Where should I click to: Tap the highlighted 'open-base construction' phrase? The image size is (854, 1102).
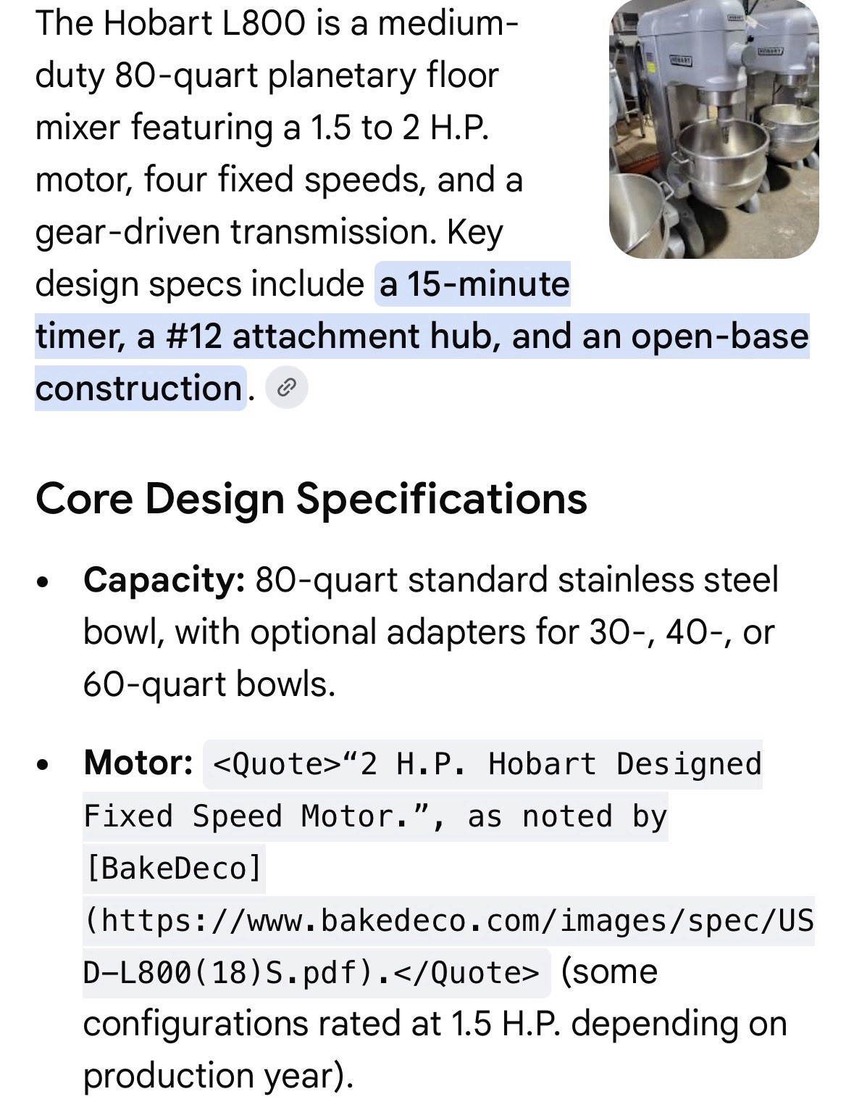(422, 362)
